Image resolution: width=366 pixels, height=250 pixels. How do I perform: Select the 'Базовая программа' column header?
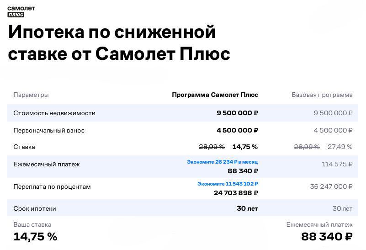pyautogui.click(x=322, y=95)
